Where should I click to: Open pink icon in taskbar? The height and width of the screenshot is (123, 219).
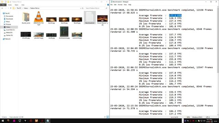pyautogui.click(x=14, y=121)
